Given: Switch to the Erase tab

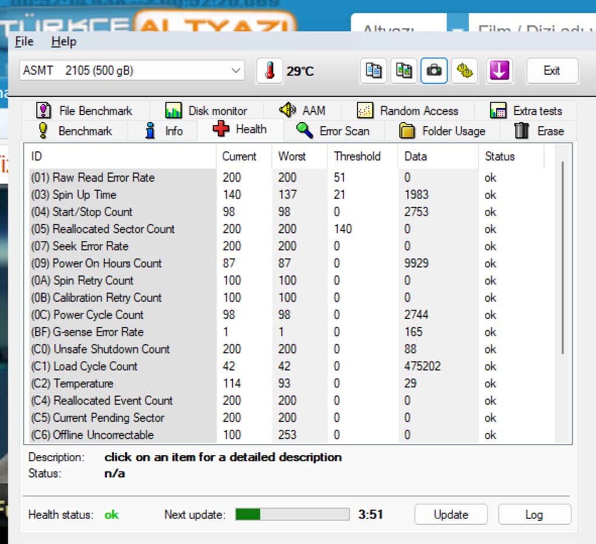Looking at the screenshot, I should [x=538, y=131].
